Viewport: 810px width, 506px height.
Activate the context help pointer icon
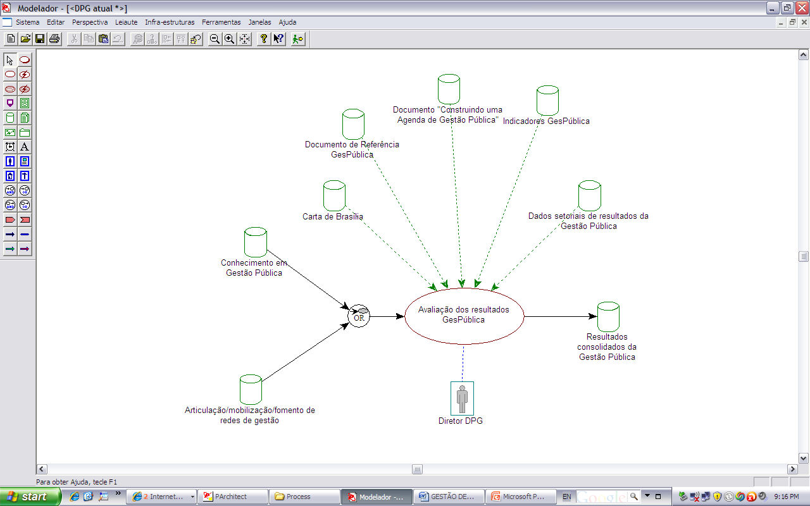[x=278, y=39]
